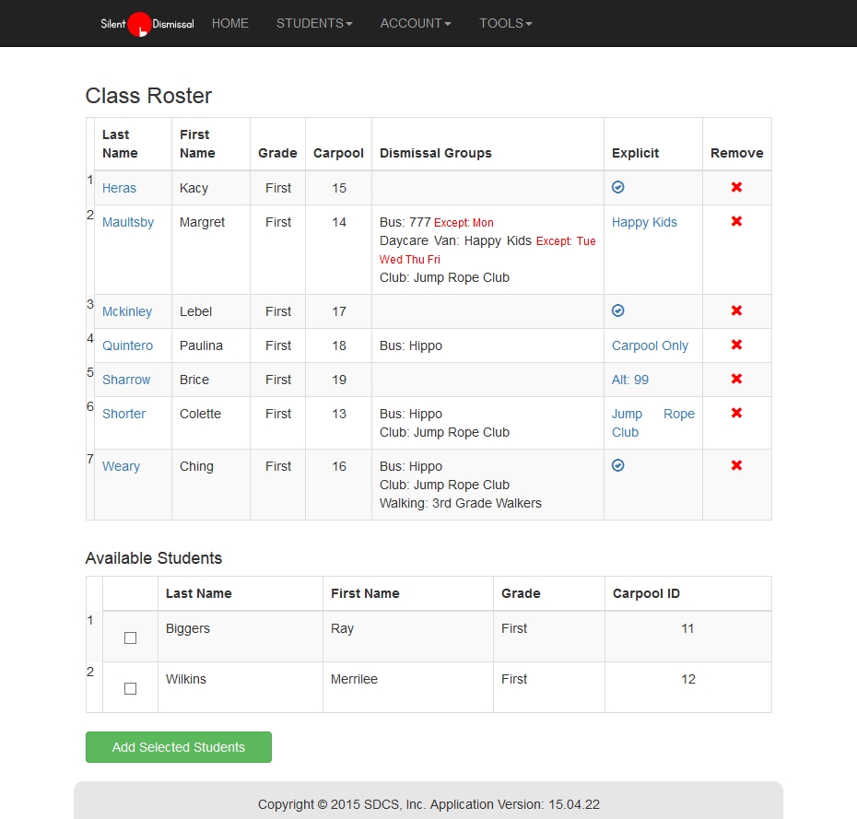Check the box for Ray Biggers

pos(130,638)
